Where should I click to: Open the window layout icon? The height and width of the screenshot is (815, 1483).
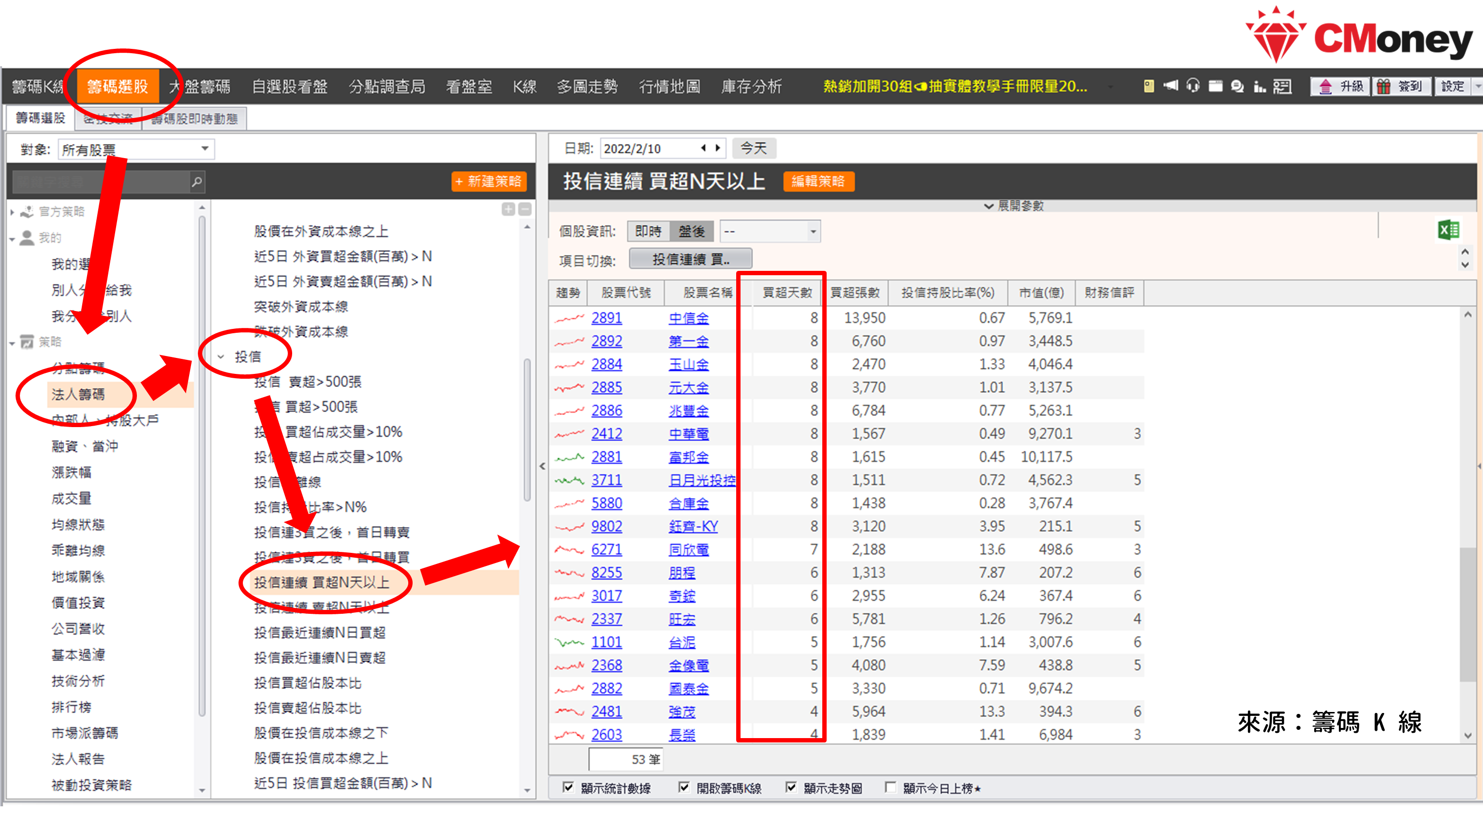click(x=1216, y=86)
